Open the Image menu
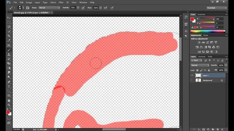Screen dimensions: 234x131 (x=29, y=3)
